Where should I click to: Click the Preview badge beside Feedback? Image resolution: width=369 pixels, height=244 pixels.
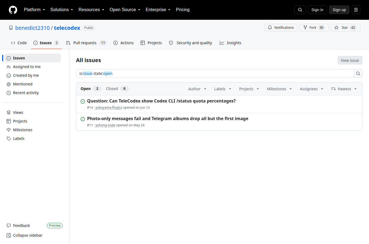(55, 226)
